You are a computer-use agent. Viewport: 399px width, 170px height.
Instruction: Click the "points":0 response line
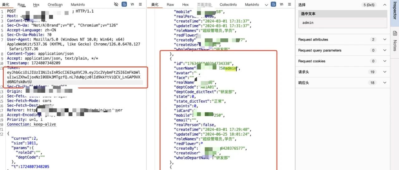[186, 106]
